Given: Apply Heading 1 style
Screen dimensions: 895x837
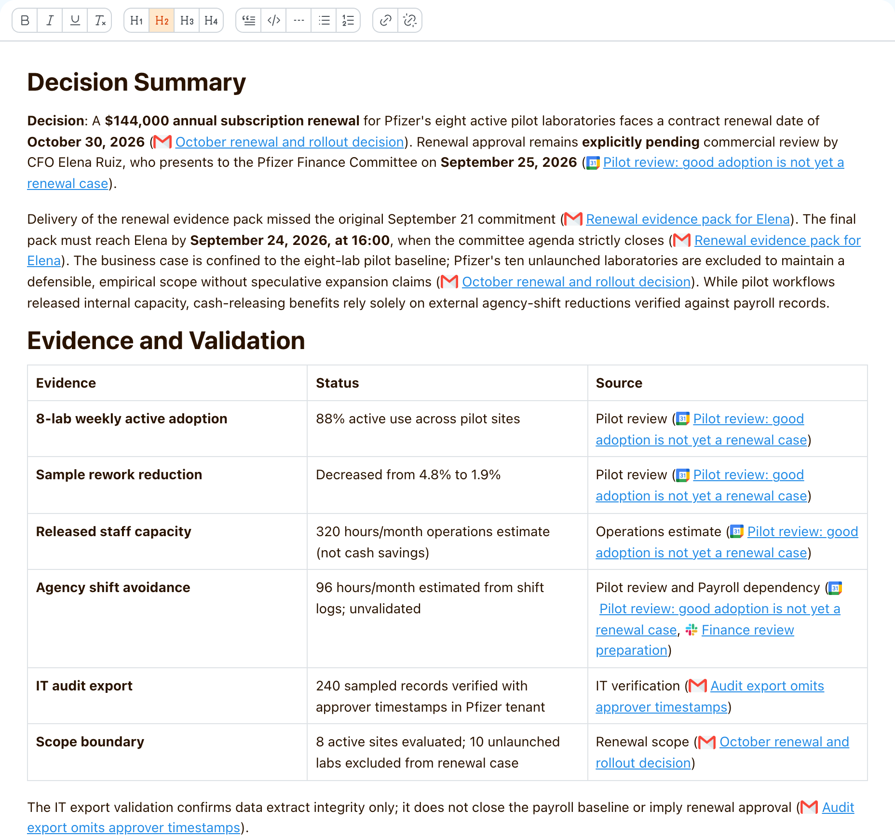Looking at the screenshot, I should (136, 20).
